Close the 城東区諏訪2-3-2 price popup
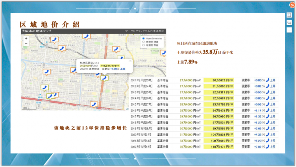The width and height of the screenshot is (296, 167). pos(130,61)
